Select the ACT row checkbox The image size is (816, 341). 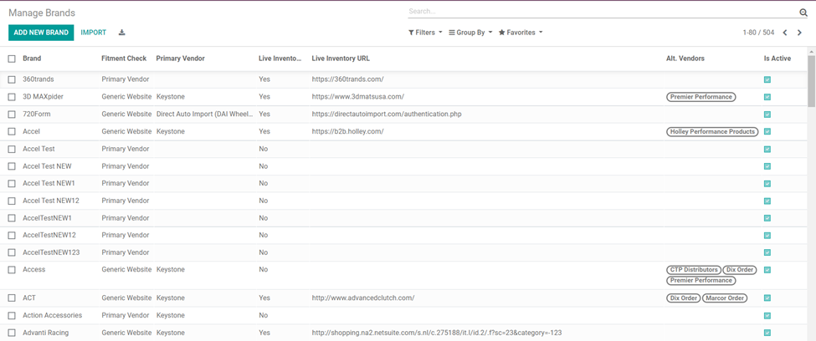(x=12, y=298)
